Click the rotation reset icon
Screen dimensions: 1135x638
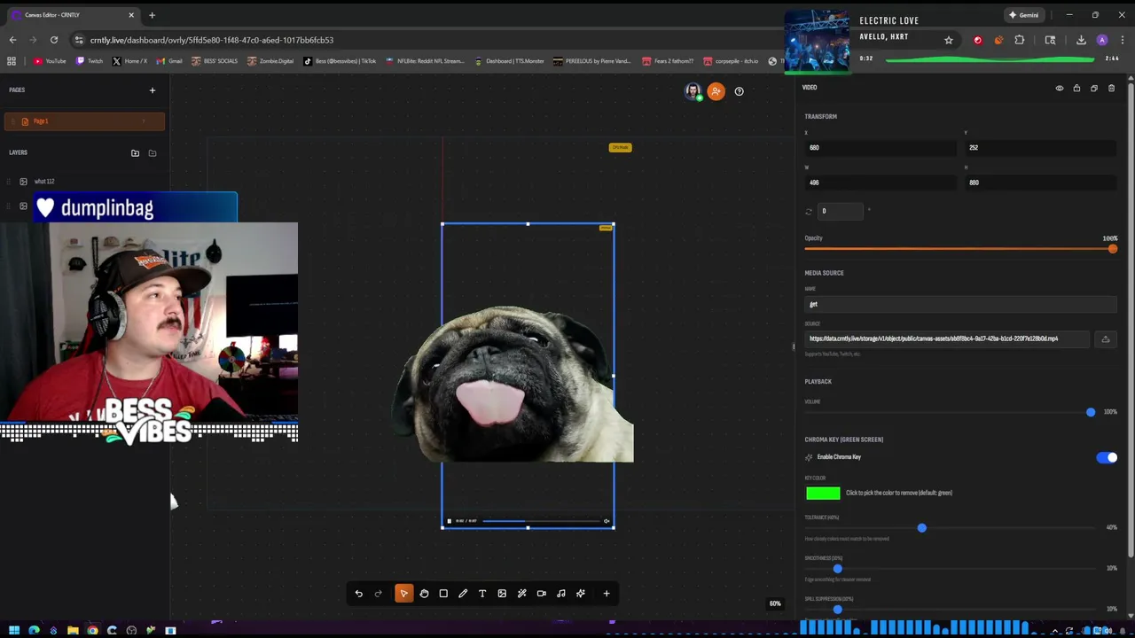809,211
